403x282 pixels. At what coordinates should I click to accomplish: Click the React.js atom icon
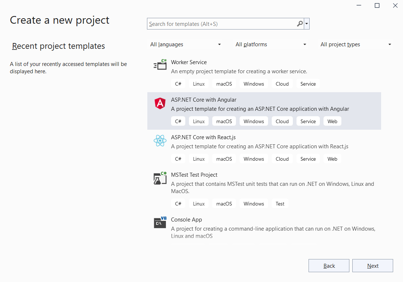click(x=160, y=141)
